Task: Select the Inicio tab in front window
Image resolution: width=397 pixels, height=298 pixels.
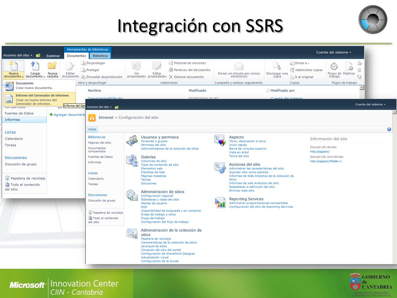Action: click(92, 129)
